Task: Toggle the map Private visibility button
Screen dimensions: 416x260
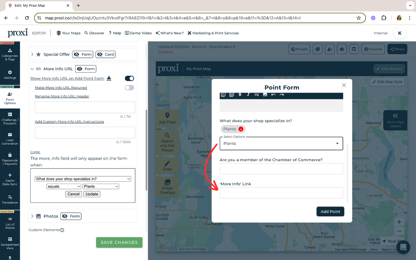Action: (x=299, y=49)
